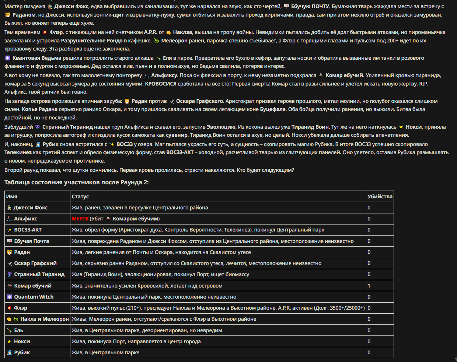The height and width of the screenshot is (362, 457).
Task: Click the fist emoji beside Наклз и Мелеорон
Action: [x=9, y=319]
